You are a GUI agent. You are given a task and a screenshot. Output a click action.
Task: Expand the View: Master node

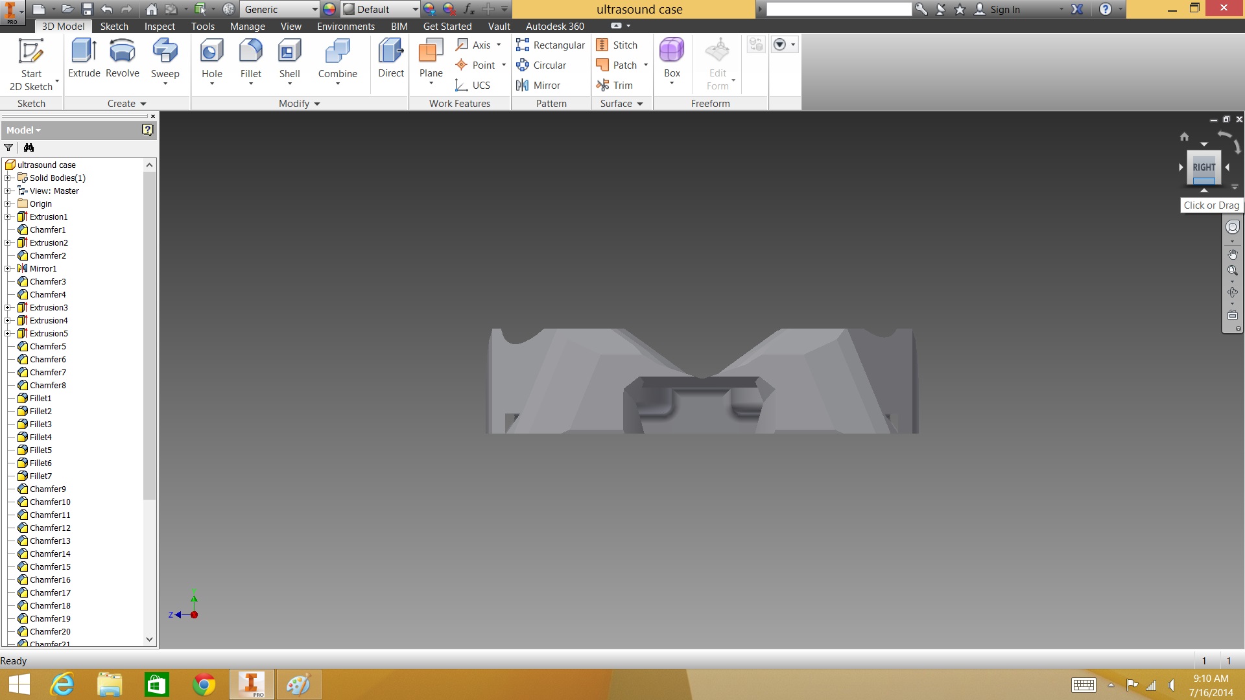[8, 191]
